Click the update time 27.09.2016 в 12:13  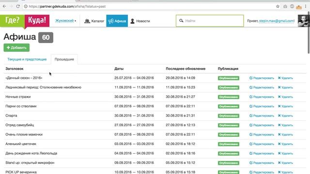pos(180,125)
